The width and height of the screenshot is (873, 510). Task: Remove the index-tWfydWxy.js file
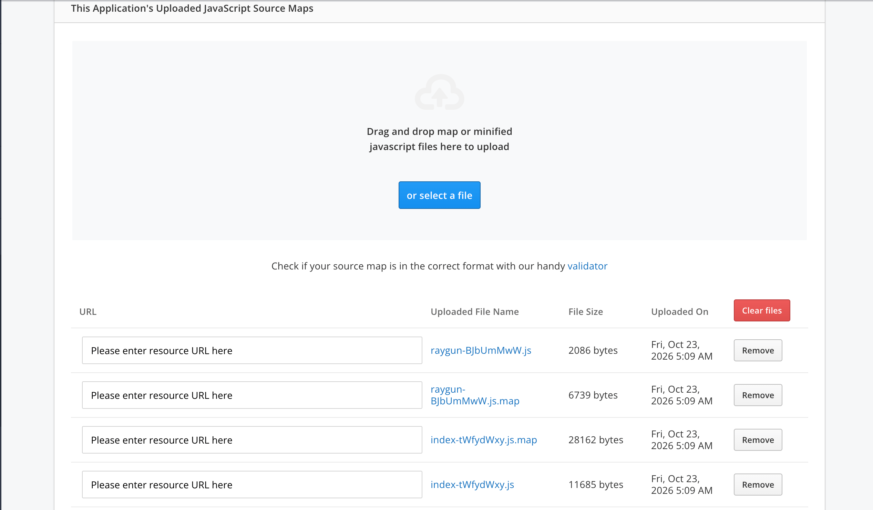pyautogui.click(x=758, y=485)
